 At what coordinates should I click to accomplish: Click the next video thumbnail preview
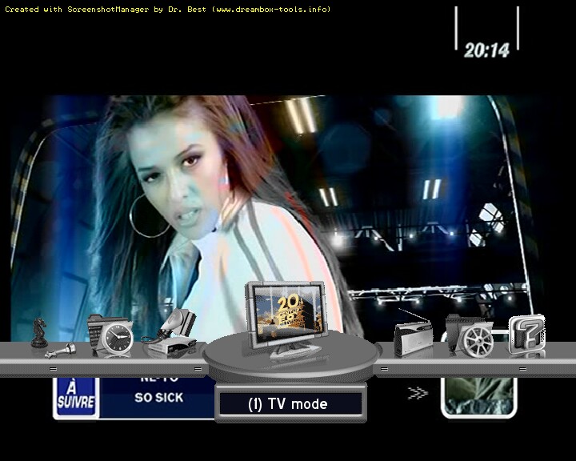pyautogui.click(x=479, y=398)
